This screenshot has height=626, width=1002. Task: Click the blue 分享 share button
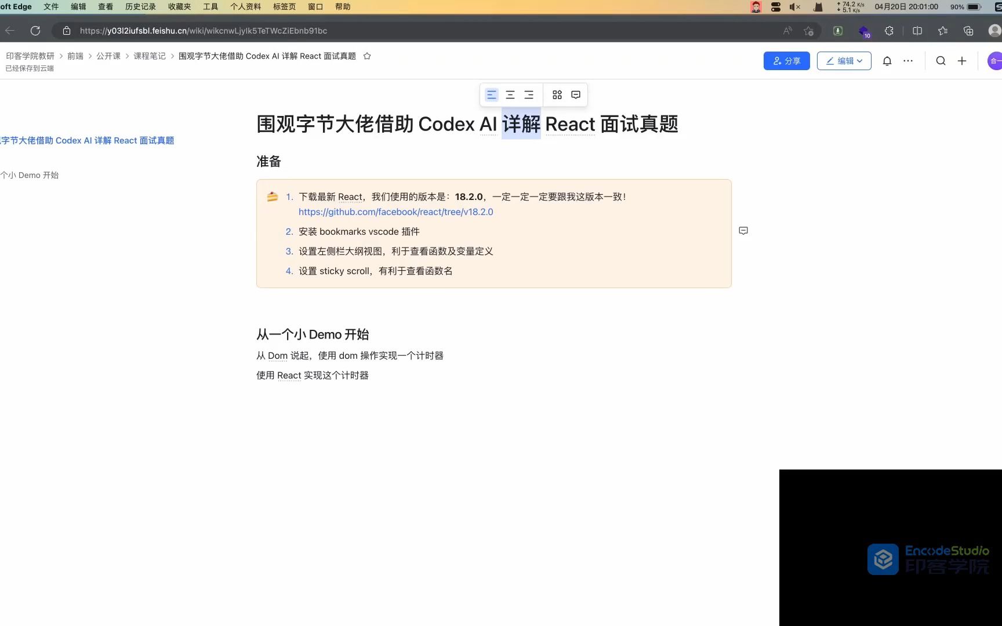pyautogui.click(x=786, y=60)
